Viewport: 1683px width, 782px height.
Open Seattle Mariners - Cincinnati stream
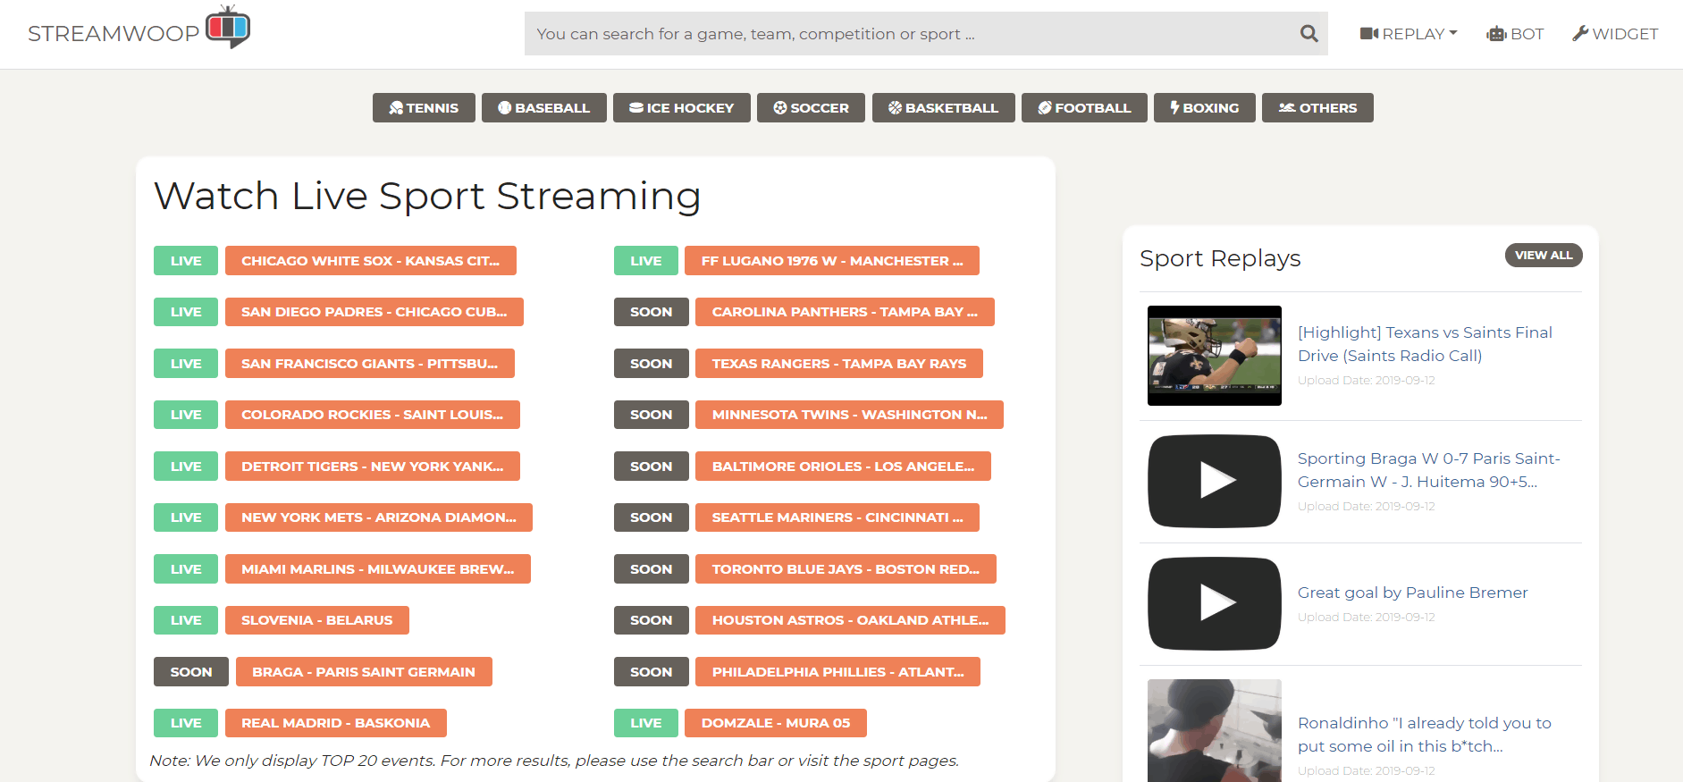pos(837,517)
